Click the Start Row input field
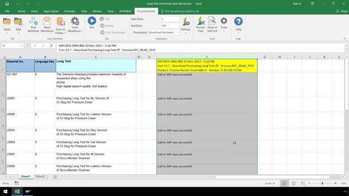Image resolution: width=349 pixels, height=196 pixels. coord(170,19)
